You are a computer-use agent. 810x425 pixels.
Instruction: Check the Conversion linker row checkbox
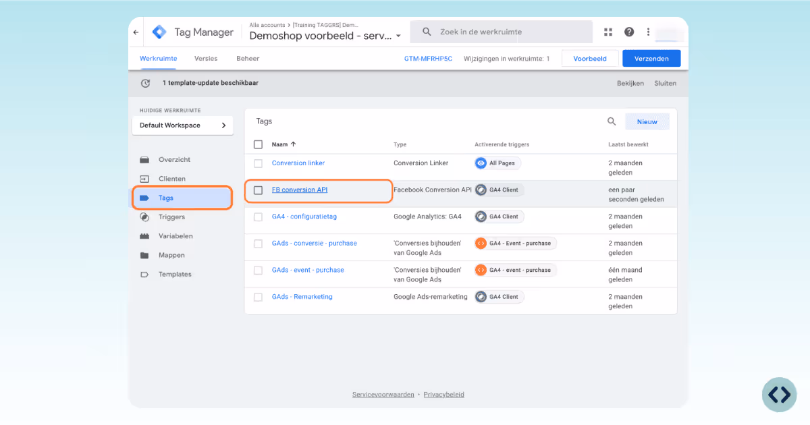tap(258, 163)
